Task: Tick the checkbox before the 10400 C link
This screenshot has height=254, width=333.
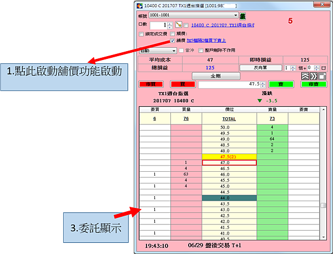Action: tap(186, 26)
